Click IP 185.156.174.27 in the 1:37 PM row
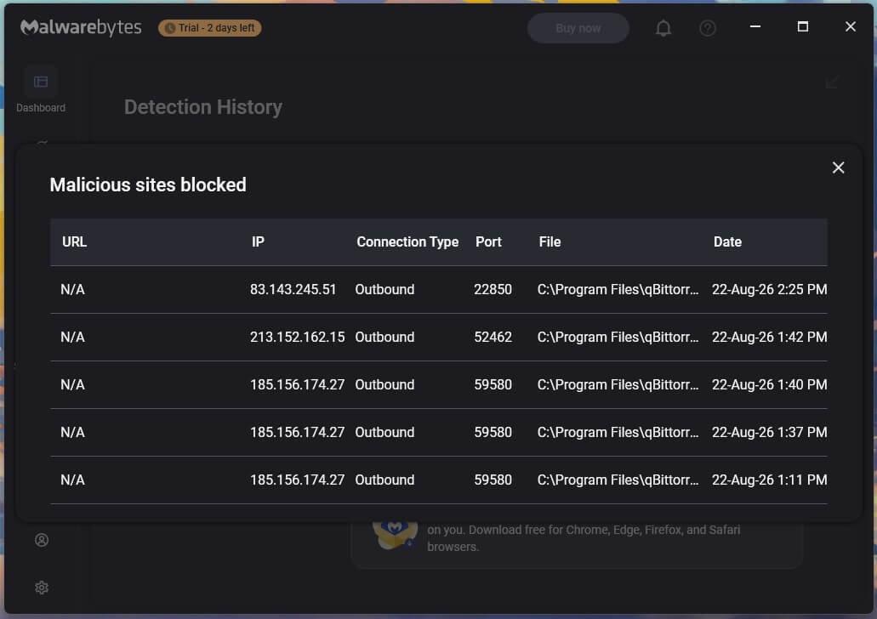877x619 pixels. pyautogui.click(x=298, y=432)
